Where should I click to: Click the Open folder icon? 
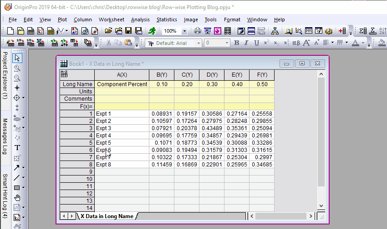108,31
